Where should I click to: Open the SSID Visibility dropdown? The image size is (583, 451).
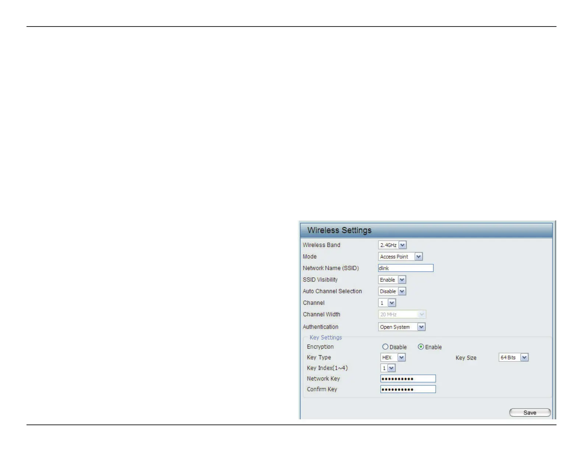[392, 280]
